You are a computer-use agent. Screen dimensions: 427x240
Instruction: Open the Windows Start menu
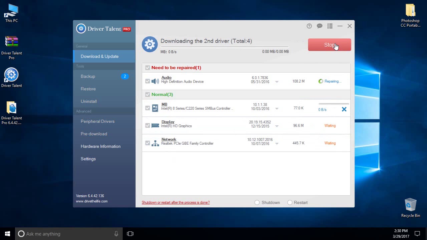pyautogui.click(x=7, y=234)
